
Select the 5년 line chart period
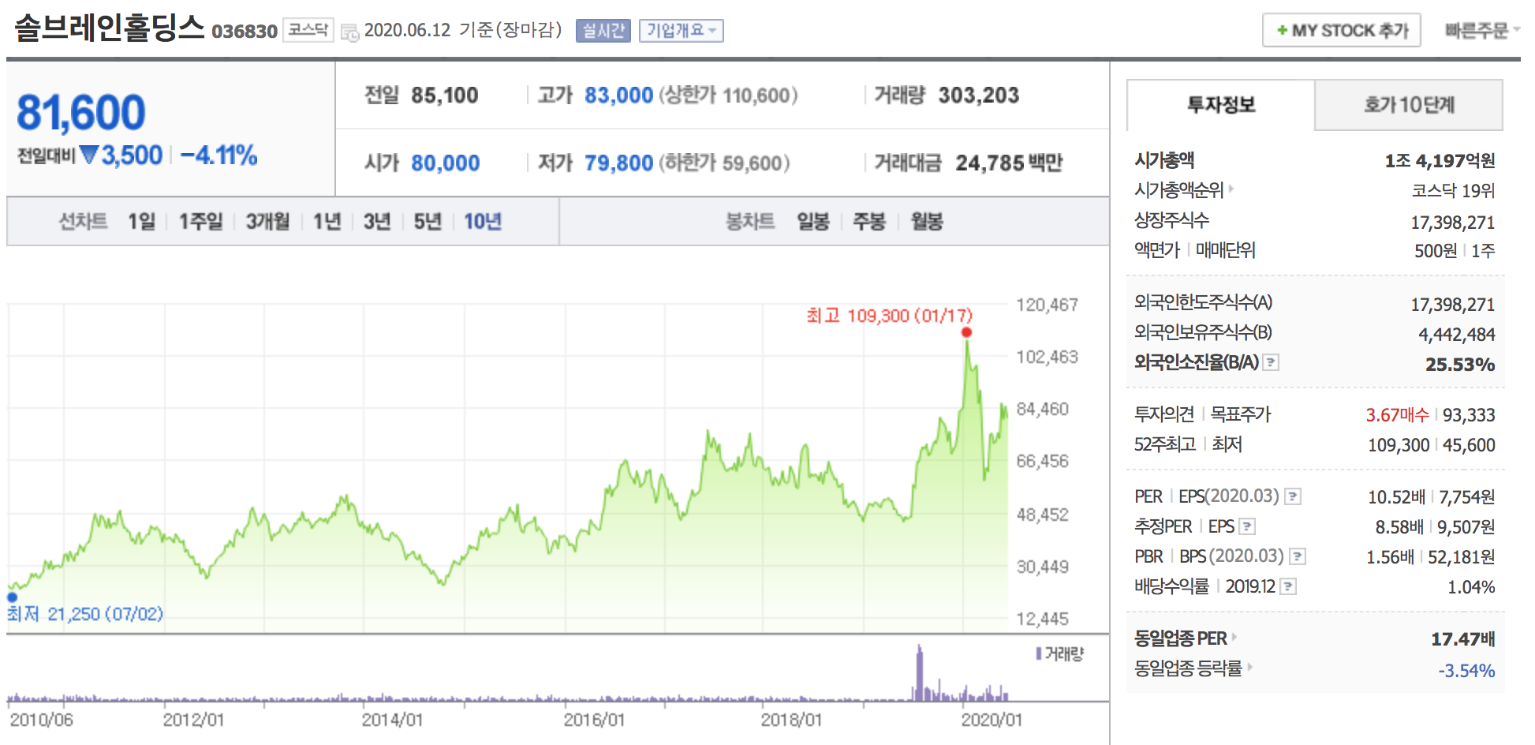[x=428, y=221]
